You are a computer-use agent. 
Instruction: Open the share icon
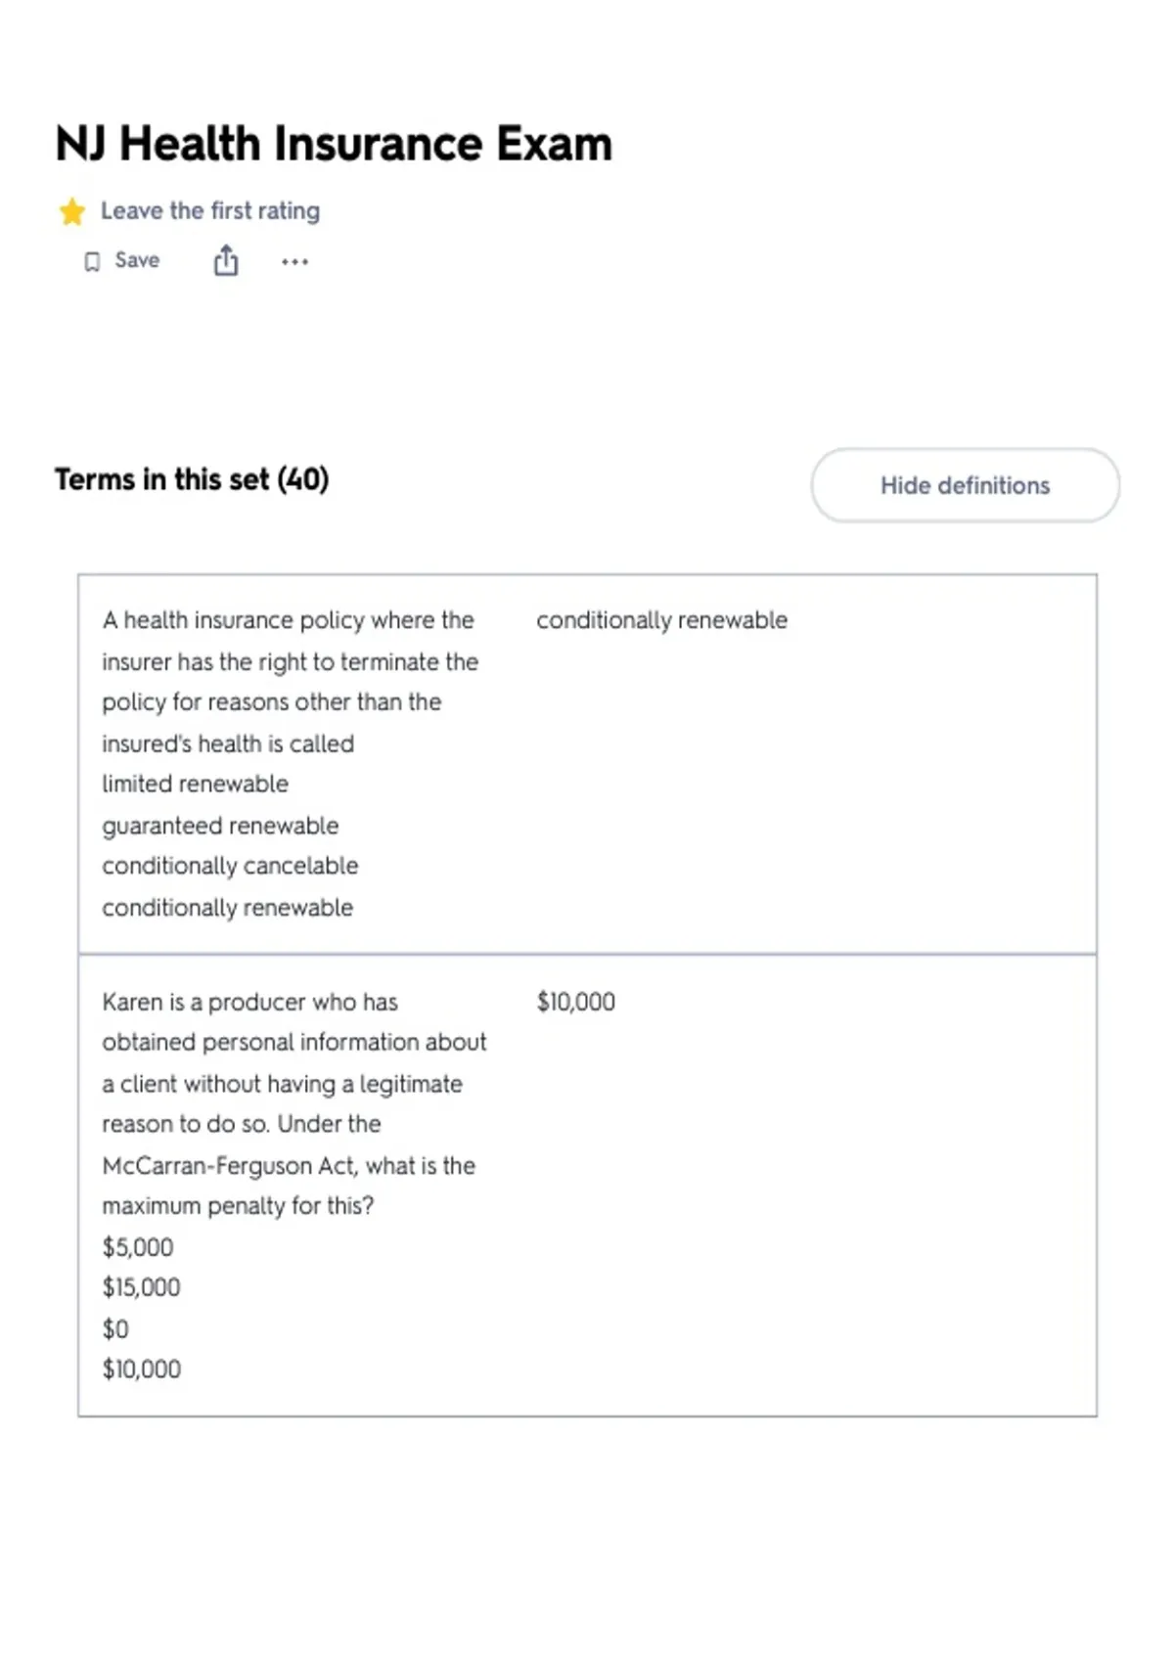click(226, 261)
